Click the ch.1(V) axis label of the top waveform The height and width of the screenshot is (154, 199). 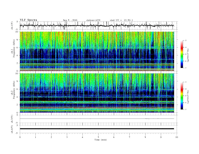(12, 25)
